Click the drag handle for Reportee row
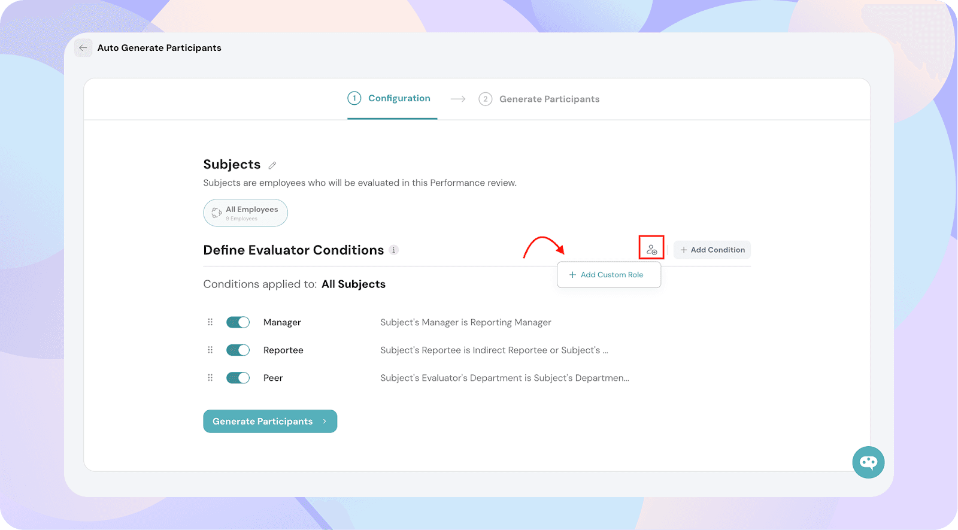This screenshot has height=530, width=958. (x=210, y=350)
